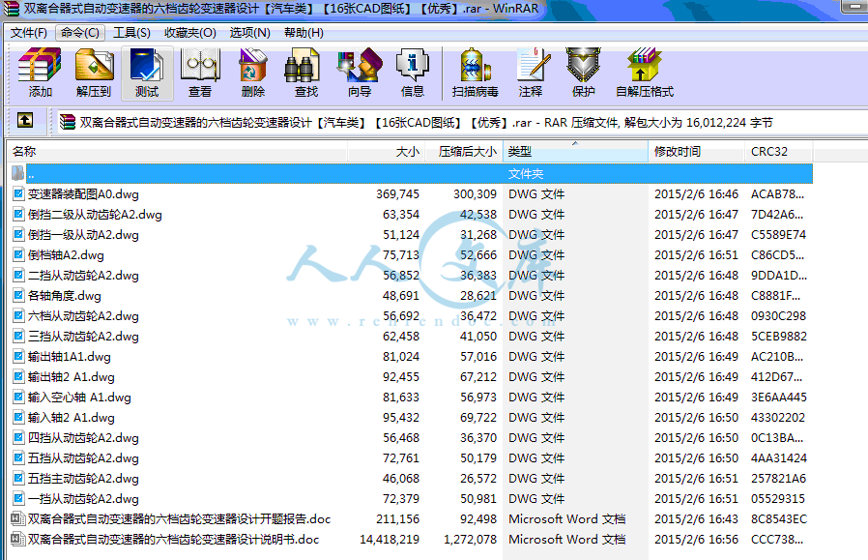Click the 文件夹 type cell
This screenshot has width=868, height=560.
tap(526, 173)
